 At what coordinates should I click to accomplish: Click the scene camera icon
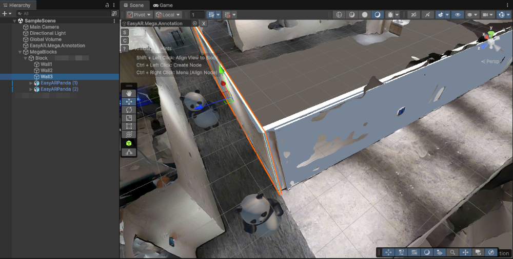coord(485,15)
